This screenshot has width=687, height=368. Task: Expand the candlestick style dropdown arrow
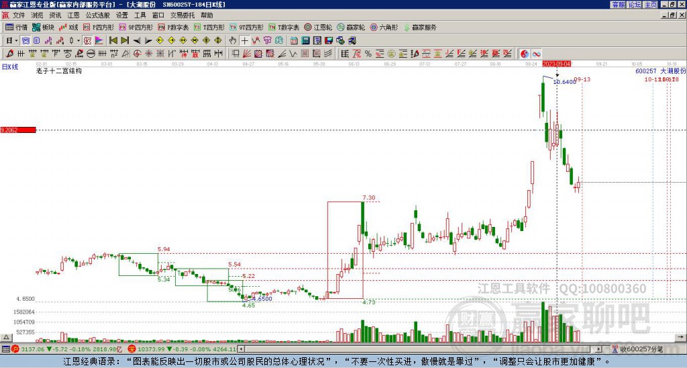[x=78, y=40]
